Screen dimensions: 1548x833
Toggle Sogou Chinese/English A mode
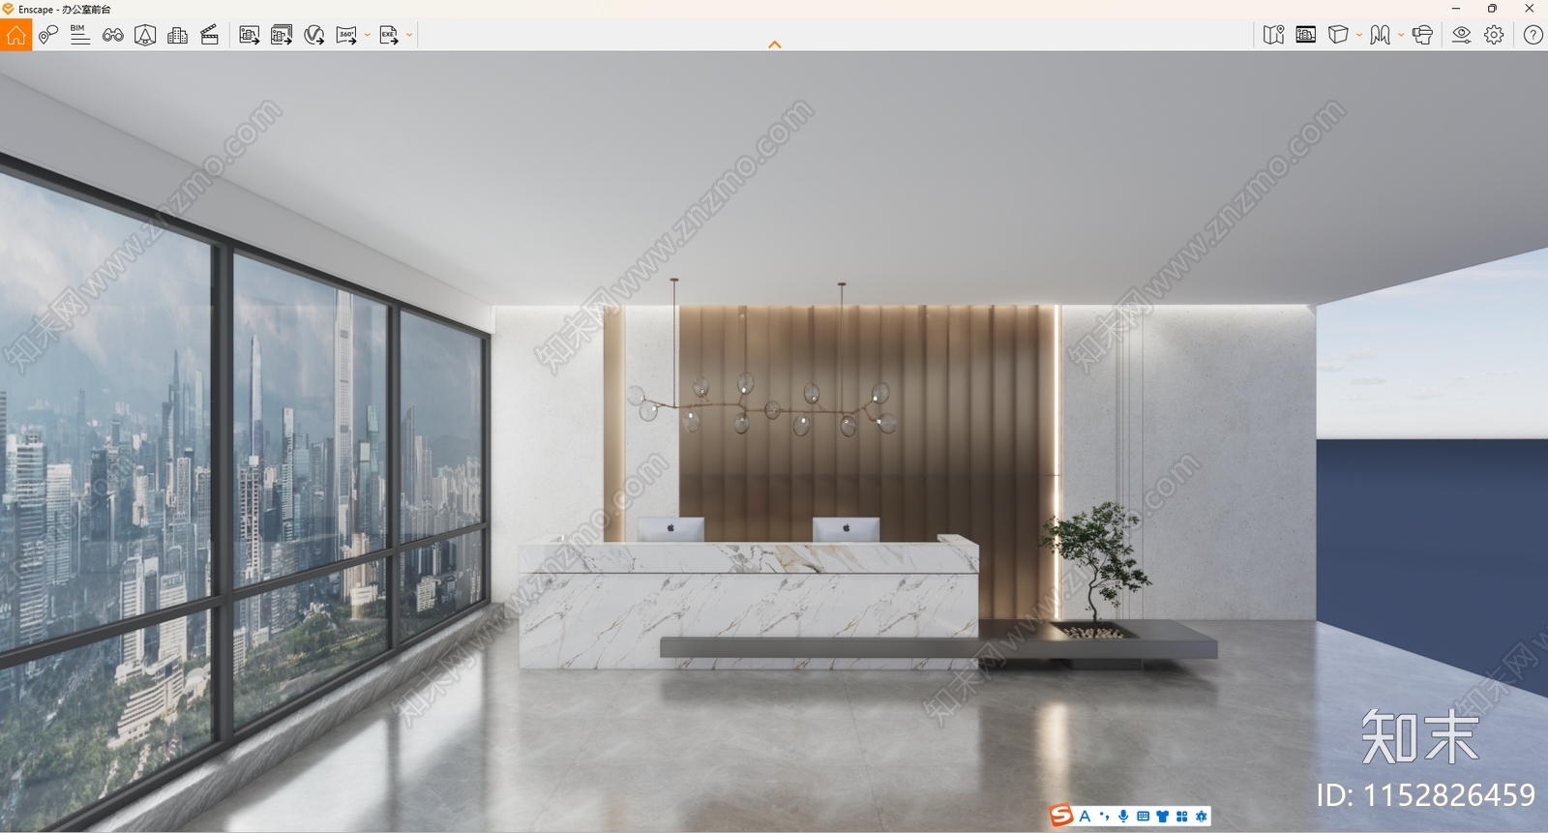(x=1085, y=817)
